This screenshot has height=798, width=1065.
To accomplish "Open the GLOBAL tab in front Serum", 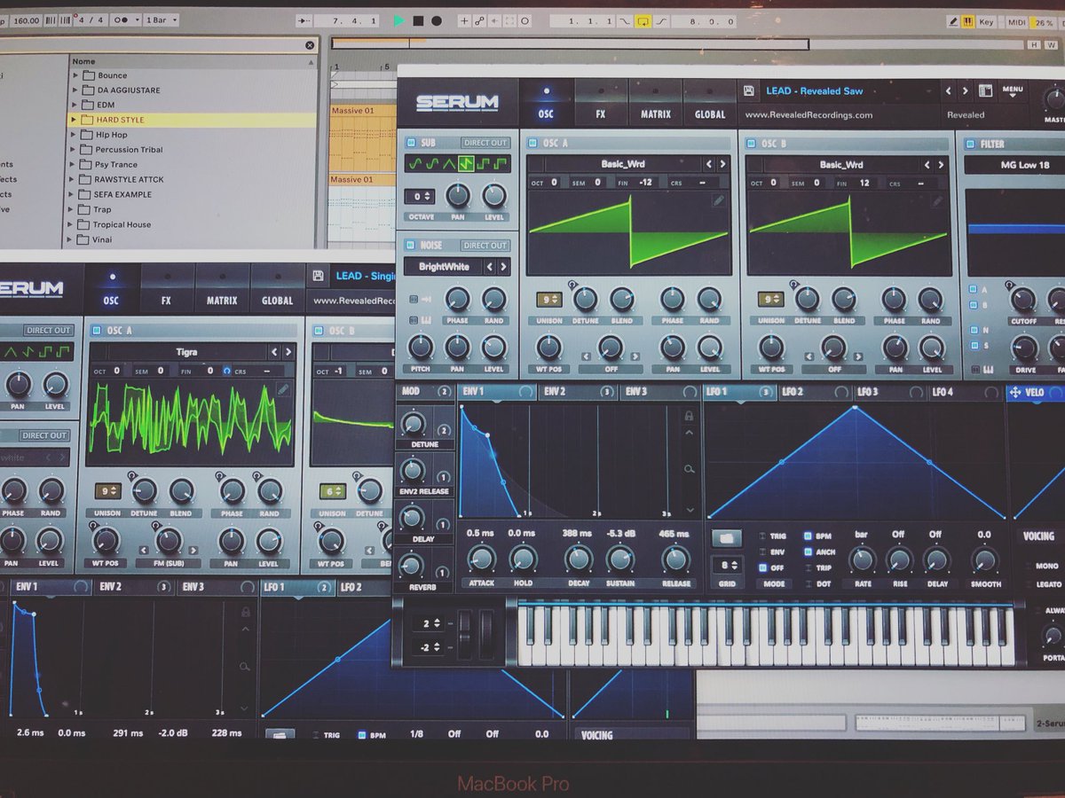I will [710, 103].
